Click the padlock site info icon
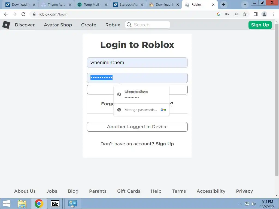The image size is (279, 209). [x=34, y=14]
